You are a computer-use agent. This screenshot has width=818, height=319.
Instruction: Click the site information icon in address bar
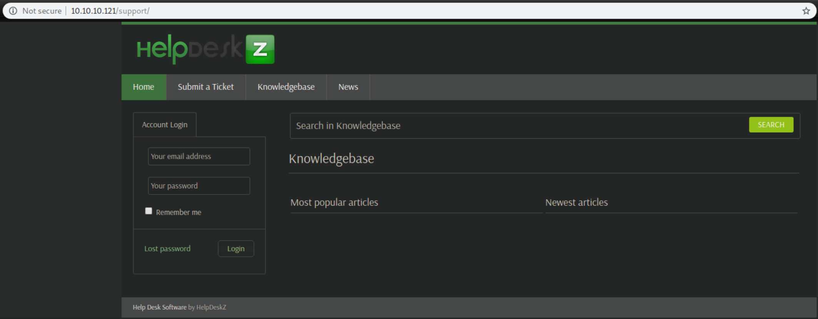click(13, 11)
